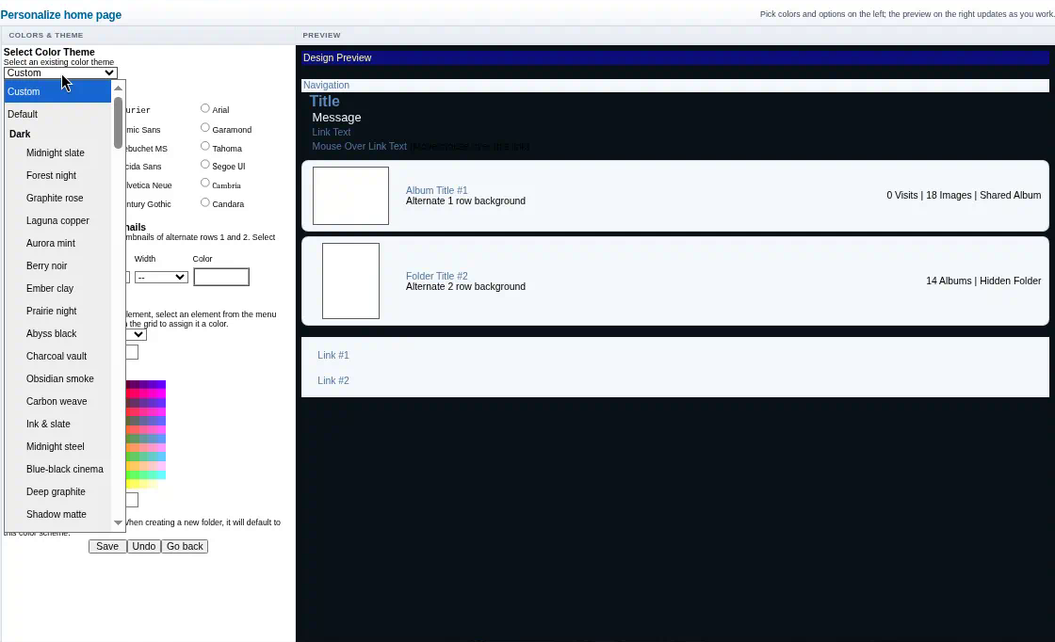The height and width of the screenshot is (642, 1055).
Task: Select the Tahoma font radio button
Action: point(205,146)
